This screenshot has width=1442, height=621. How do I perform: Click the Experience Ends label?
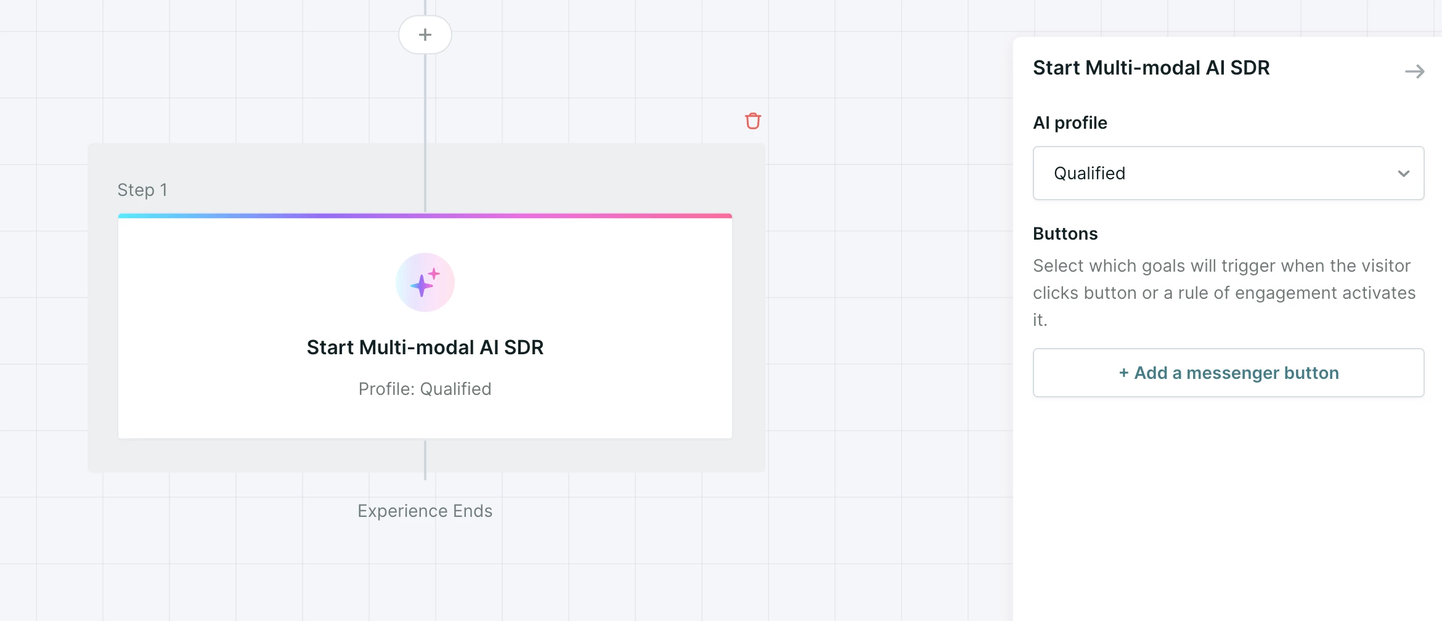tap(425, 511)
